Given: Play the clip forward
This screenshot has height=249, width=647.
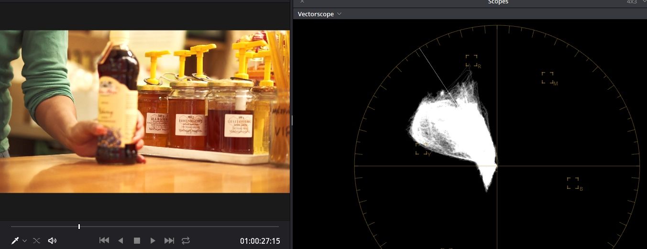Looking at the screenshot, I should pyautogui.click(x=153, y=241).
